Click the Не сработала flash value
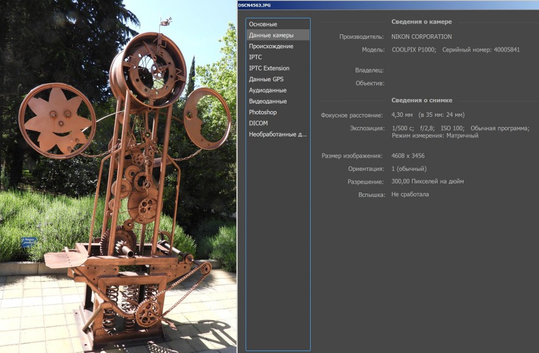 pos(410,194)
